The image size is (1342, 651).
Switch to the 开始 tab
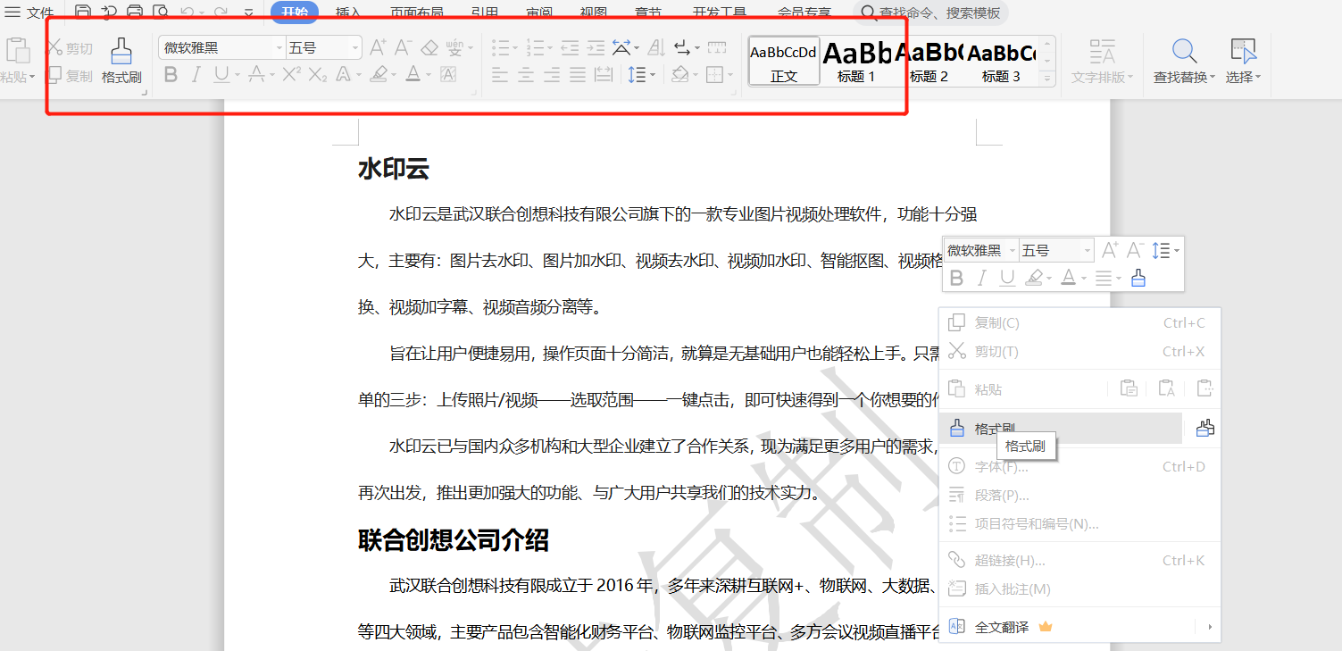(x=295, y=13)
